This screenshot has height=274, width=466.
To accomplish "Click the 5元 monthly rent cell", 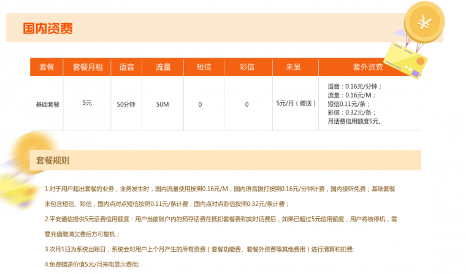I will (x=87, y=103).
